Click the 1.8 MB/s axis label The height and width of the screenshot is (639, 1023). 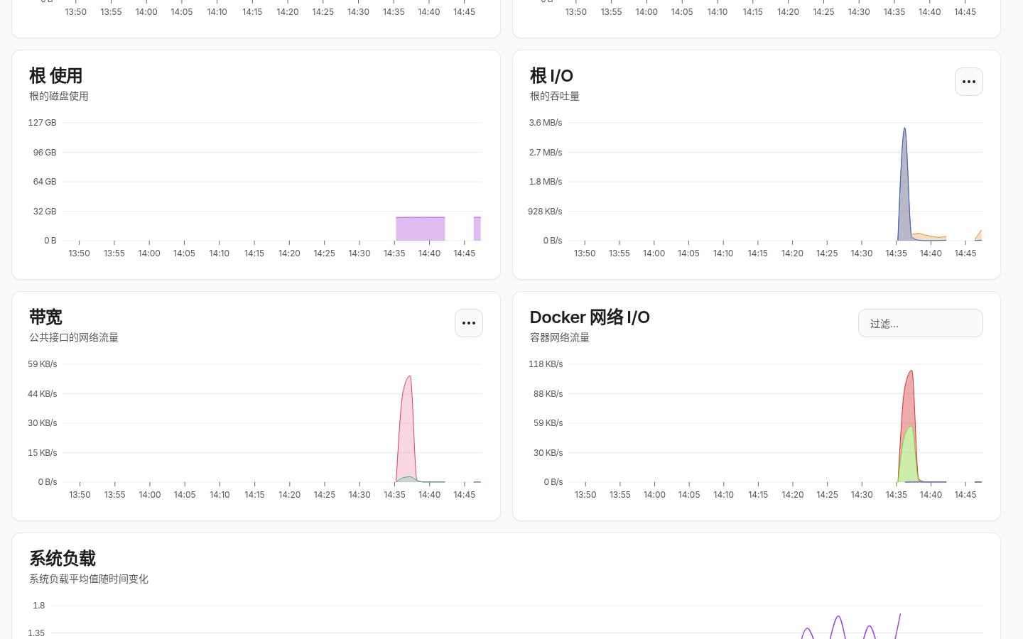[546, 182]
